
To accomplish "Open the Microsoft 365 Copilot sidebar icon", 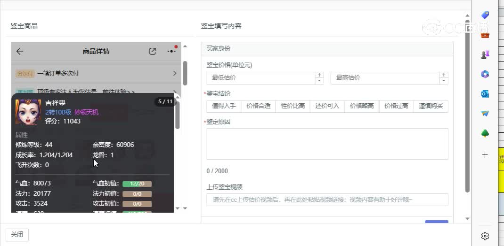I will pyautogui.click(x=485, y=74).
